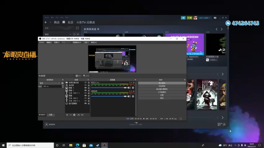264x148 pixels.
Task: Open Steam announcements megaphone icon
Action: pos(183,18)
